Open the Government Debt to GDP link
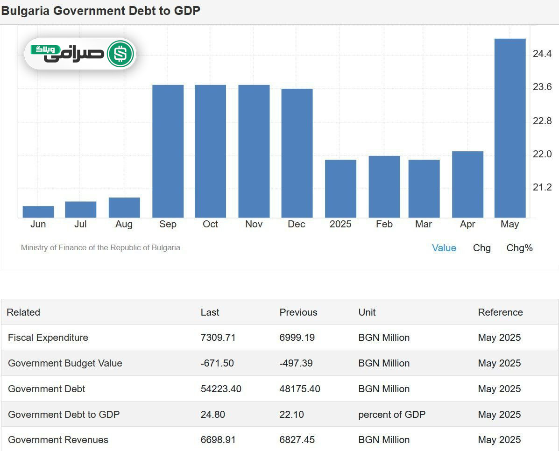This screenshot has width=559, height=451. pos(64,415)
